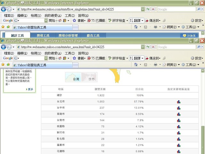Switch map to 台灣 view

[x=73, y=77]
